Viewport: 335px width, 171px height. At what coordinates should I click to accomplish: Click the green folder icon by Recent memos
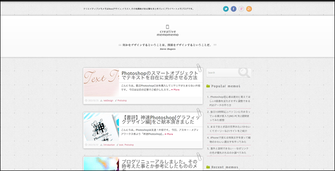tap(208, 167)
